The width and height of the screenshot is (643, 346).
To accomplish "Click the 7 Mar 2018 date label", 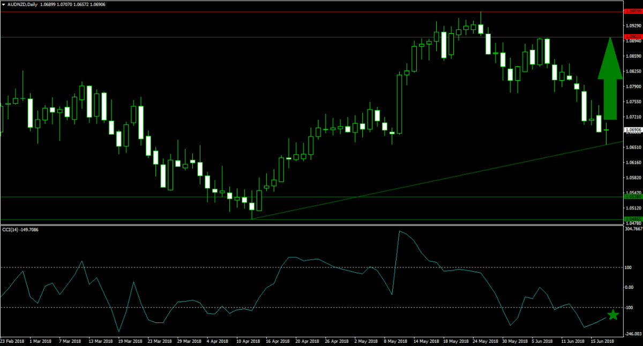I will (x=70, y=341).
